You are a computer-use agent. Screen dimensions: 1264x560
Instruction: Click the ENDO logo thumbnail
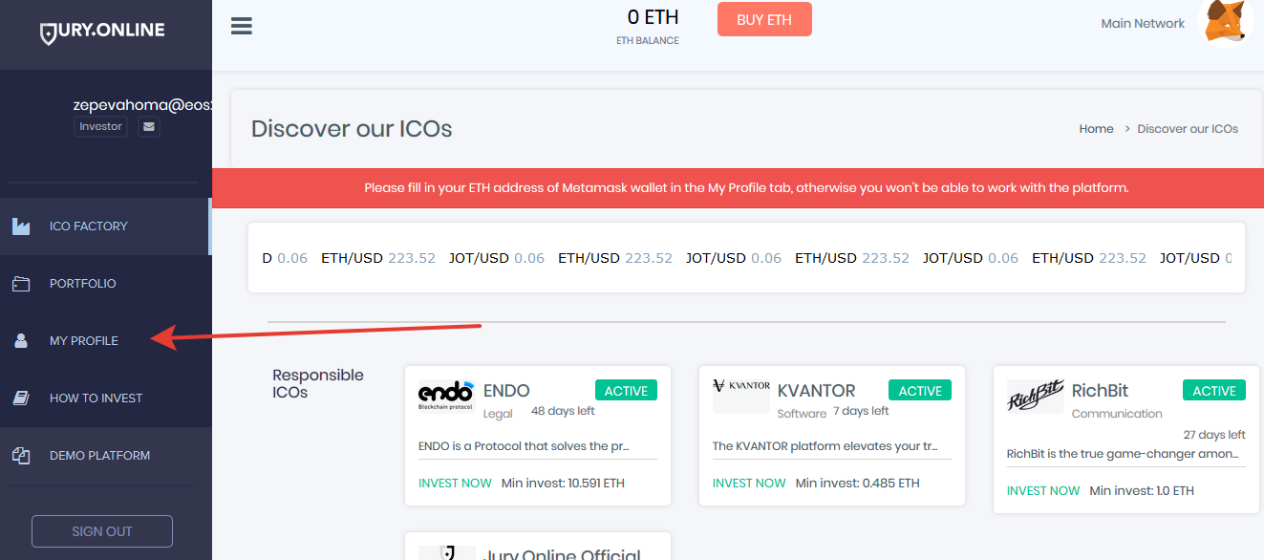(x=446, y=396)
